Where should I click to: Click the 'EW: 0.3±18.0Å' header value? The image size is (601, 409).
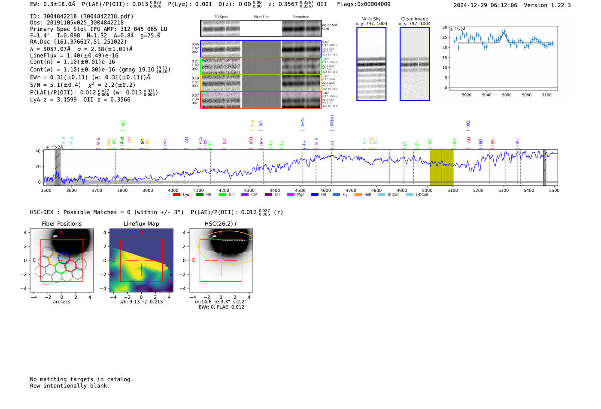click(52, 4)
